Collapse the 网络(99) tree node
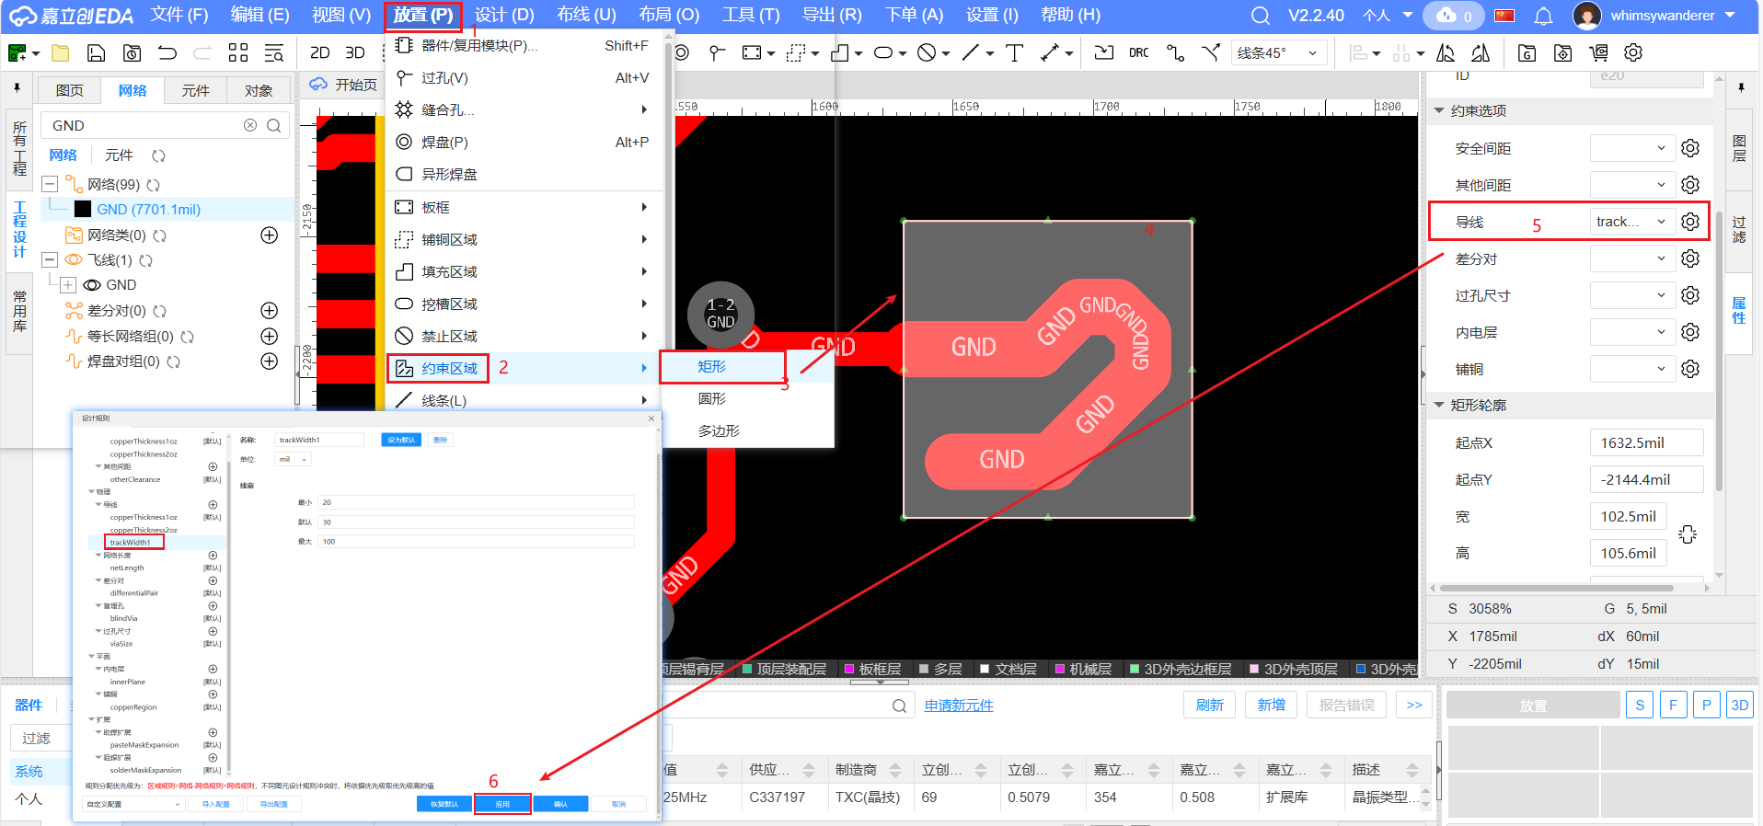The width and height of the screenshot is (1763, 826). pyautogui.click(x=50, y=185)
